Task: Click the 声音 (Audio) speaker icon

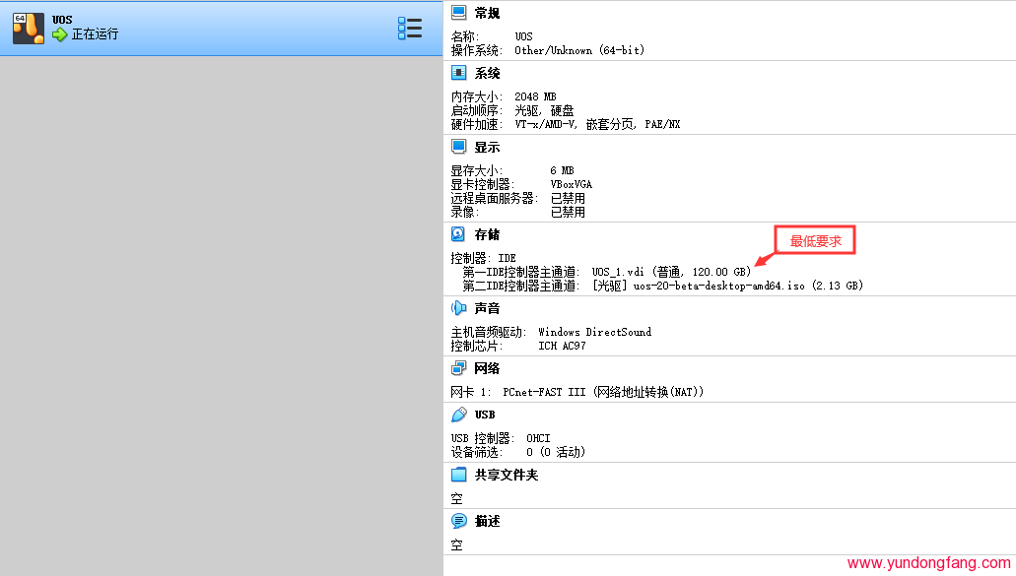Action: point(458,307)
